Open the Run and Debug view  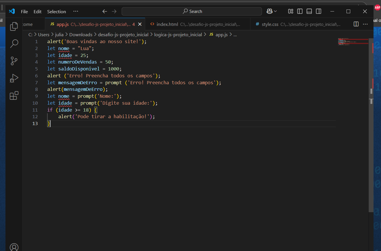pyautogui.click(x=14, y=78)
